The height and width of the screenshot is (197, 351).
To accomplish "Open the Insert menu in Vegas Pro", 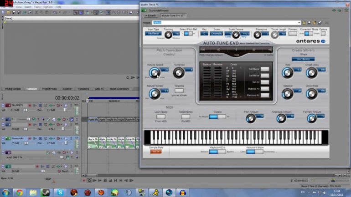I will [27, 7].
